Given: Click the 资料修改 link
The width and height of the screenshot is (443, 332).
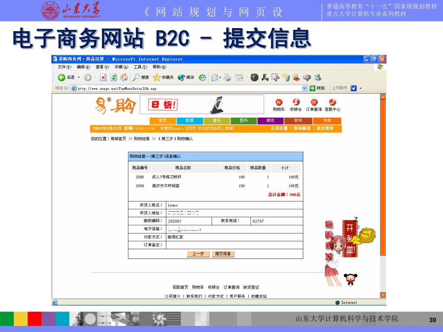Looking at the screenshot, I should [302, 128].
